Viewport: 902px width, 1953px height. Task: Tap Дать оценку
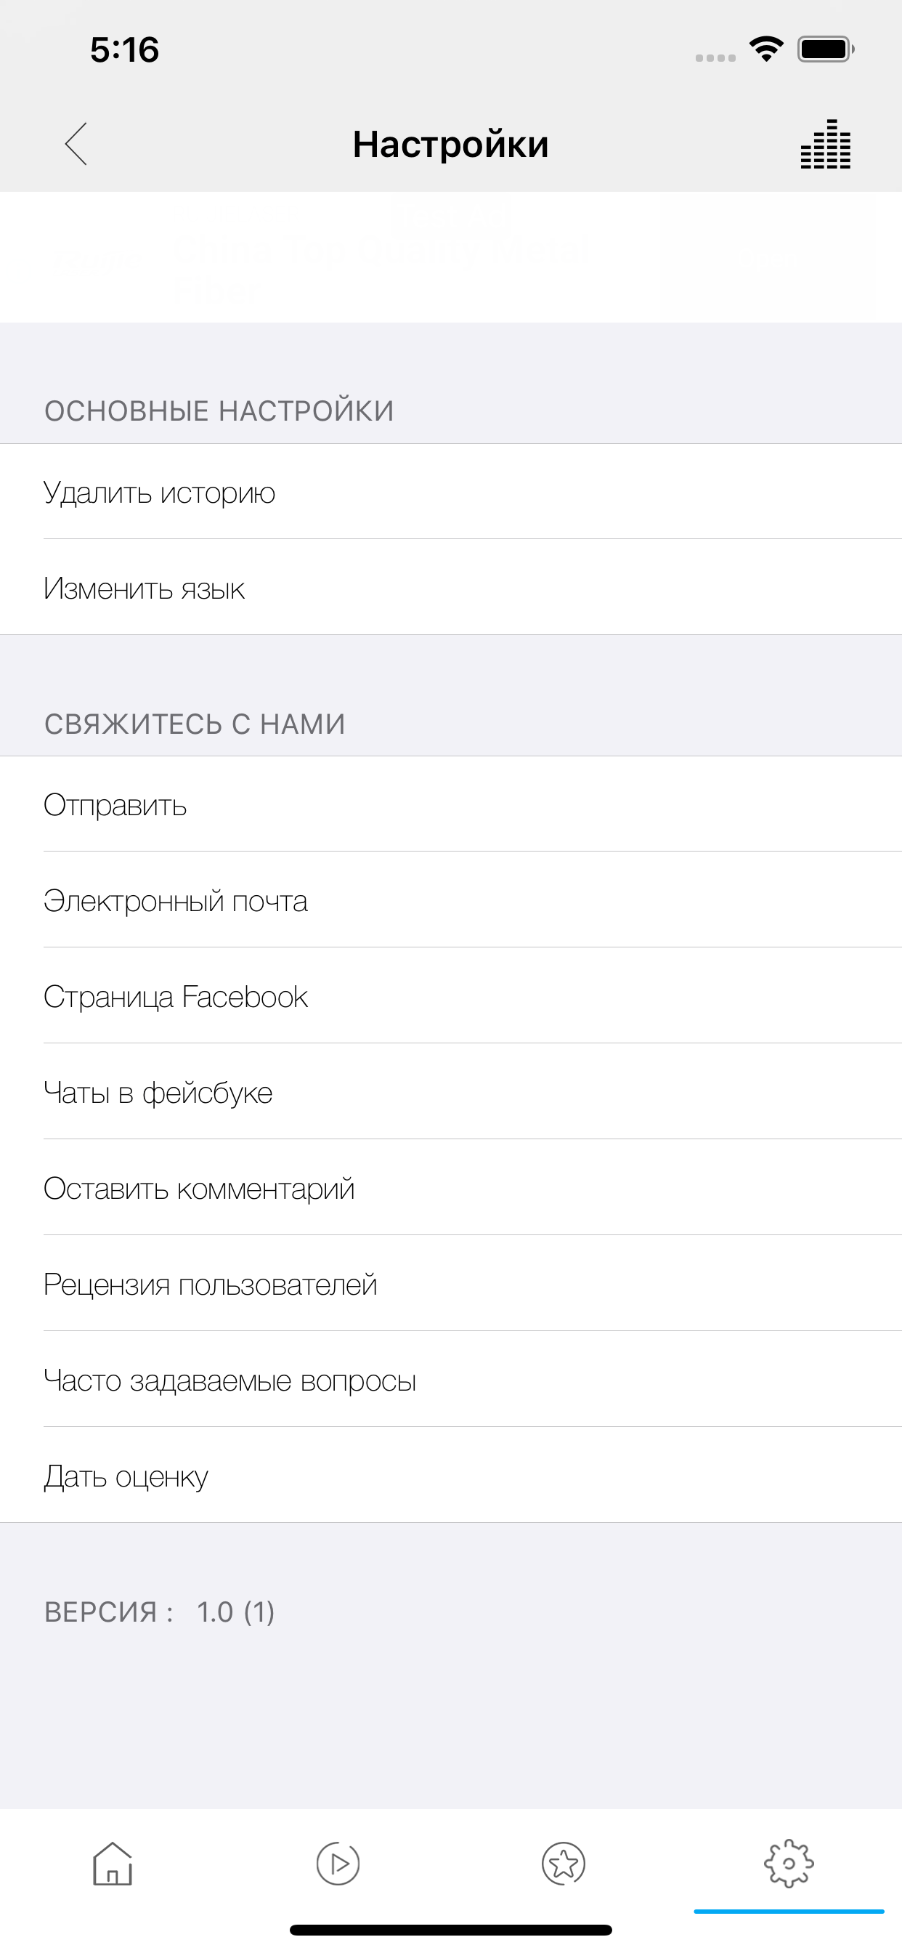[451, 1476]
